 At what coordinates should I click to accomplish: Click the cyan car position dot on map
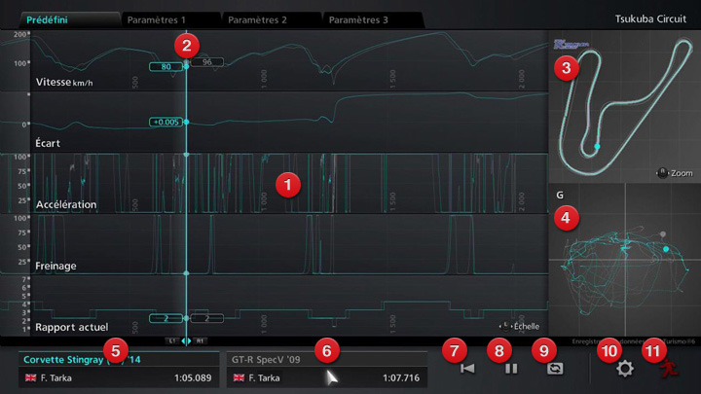pos(597,147)
